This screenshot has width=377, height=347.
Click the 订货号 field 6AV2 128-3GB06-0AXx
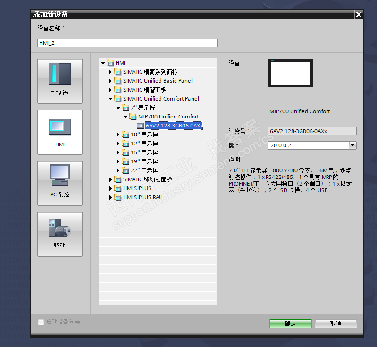(x=312, y=131)
